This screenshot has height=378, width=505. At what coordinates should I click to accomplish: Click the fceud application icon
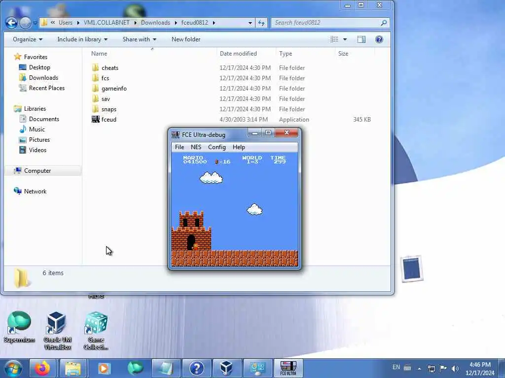coord(95,119)
